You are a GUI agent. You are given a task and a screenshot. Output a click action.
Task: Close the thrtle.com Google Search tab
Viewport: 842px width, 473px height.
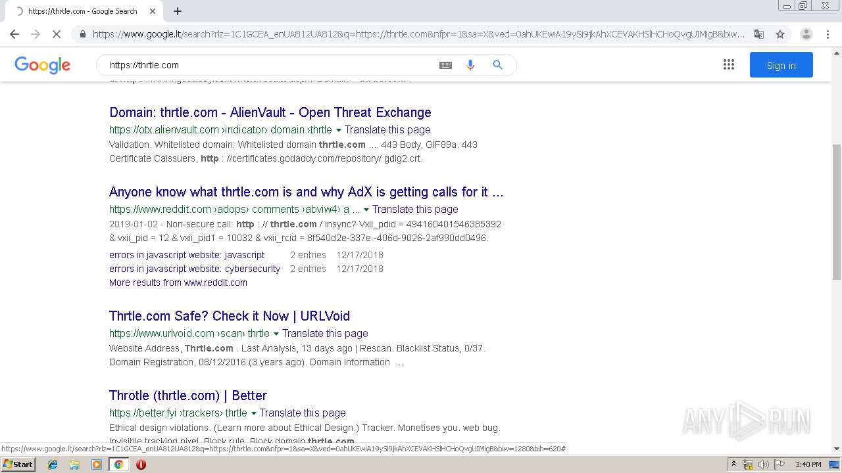[153, 11]
